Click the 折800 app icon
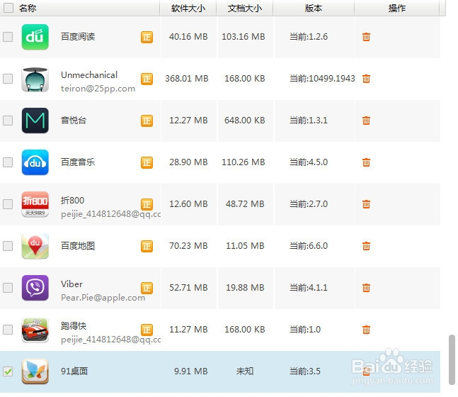Viewport: 458px width, 397px height. click(35, 204)
